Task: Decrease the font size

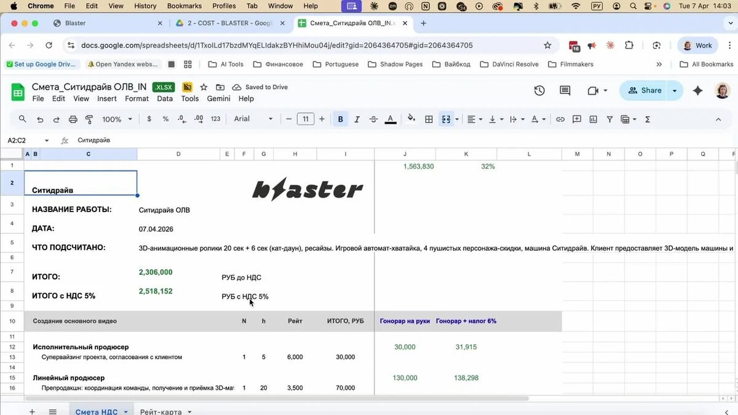Action: [289, 119]
